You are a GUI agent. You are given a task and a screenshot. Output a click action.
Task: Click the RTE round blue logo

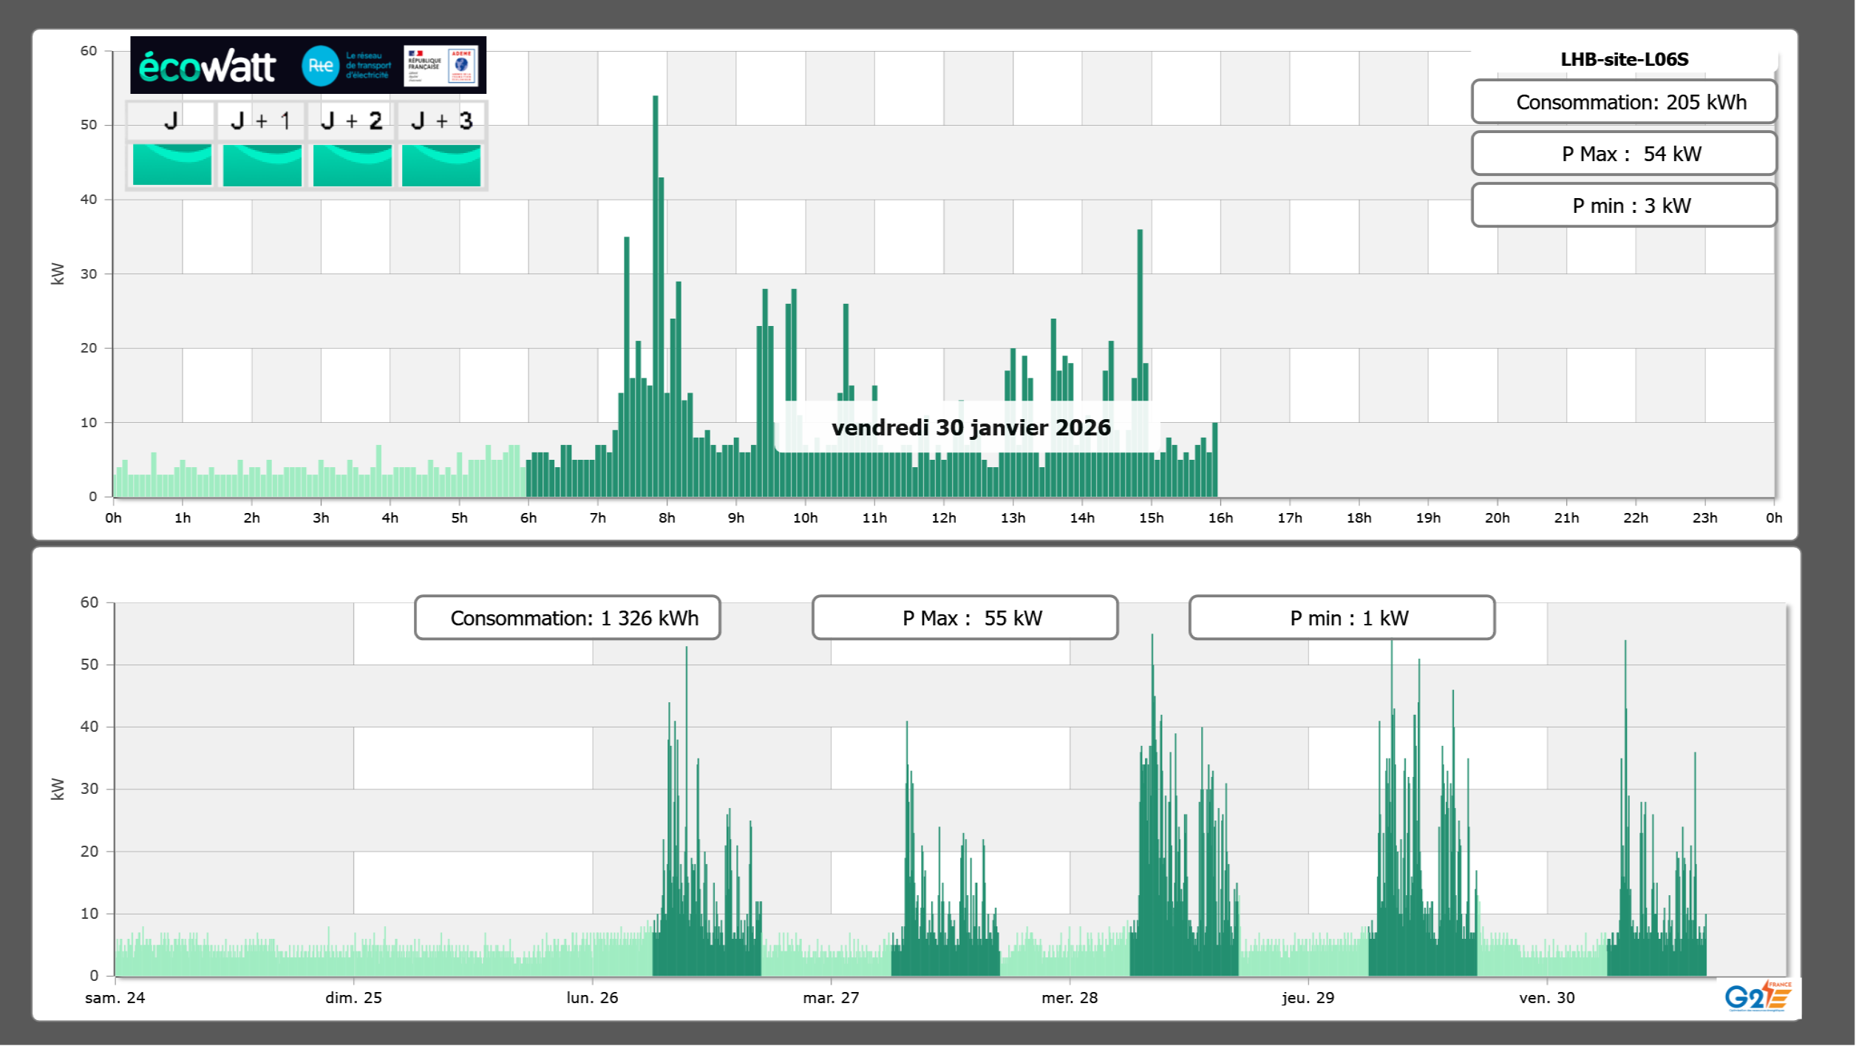(320, 66)
